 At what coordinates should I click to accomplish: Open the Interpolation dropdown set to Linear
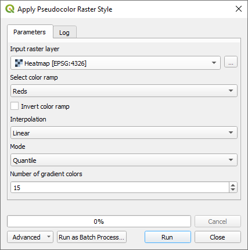(x=124, y=133)
